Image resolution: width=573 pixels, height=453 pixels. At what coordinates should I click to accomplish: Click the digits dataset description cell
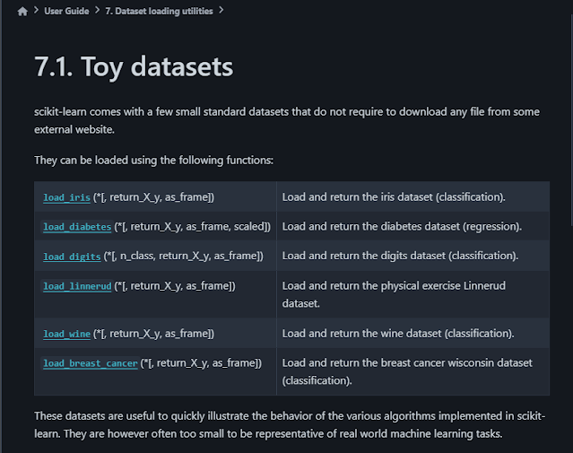pyautogui.click(x=400, y=256)
